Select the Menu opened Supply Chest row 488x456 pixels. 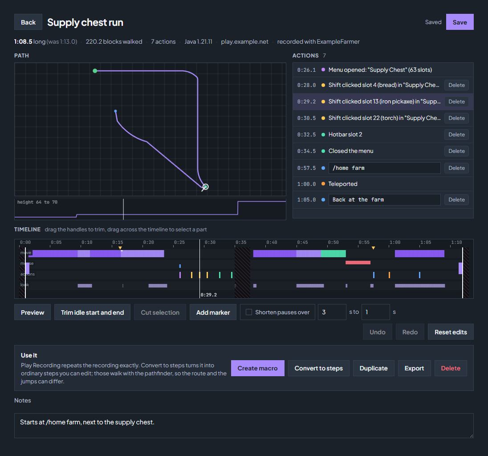click(x=383, y=70)
